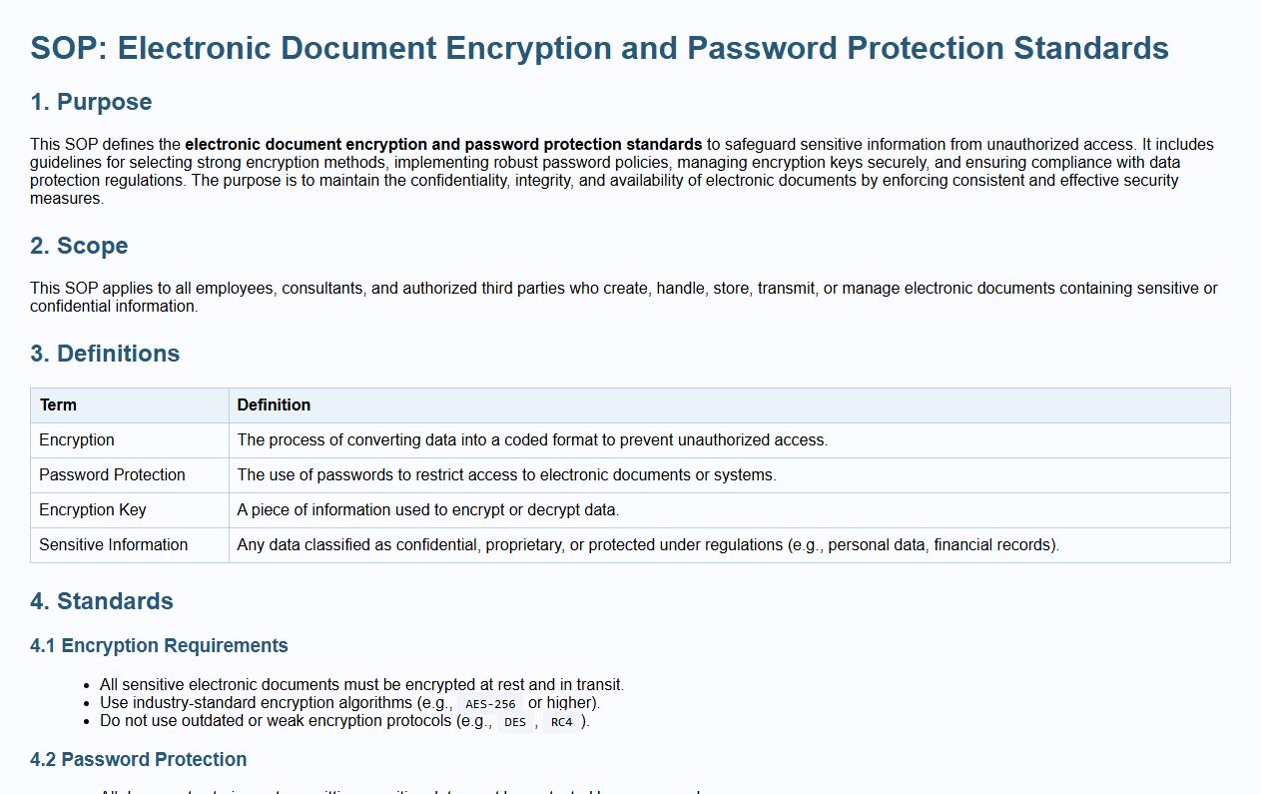Select the "Encryption" term cell
Viewport: 1261px width, 794px height.
[x=77, y=440]
